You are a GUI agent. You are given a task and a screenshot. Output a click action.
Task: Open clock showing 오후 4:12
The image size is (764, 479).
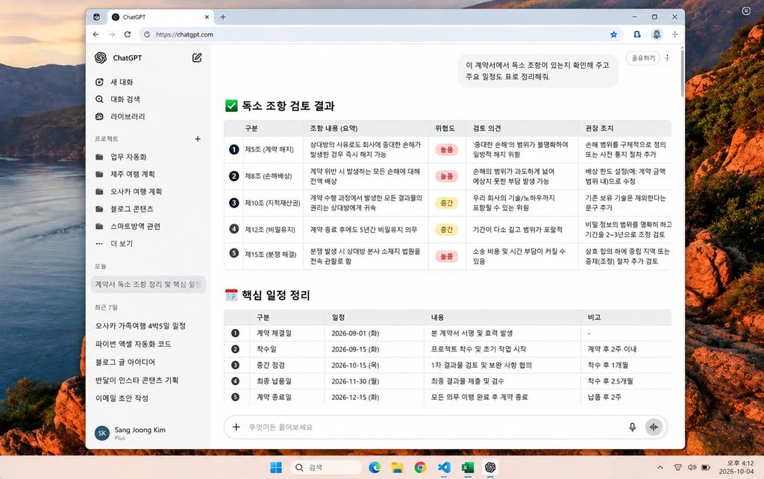tap(736, 467)
